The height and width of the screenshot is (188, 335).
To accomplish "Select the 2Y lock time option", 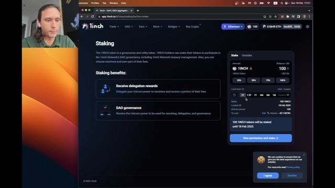I will (x=243, y=95).
